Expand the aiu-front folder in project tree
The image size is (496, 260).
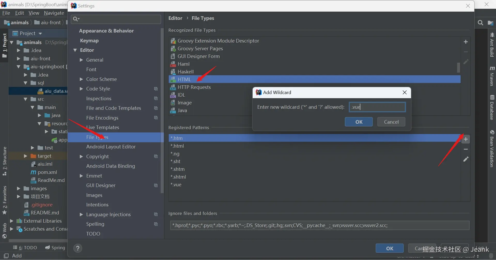(x=18, y=58)
